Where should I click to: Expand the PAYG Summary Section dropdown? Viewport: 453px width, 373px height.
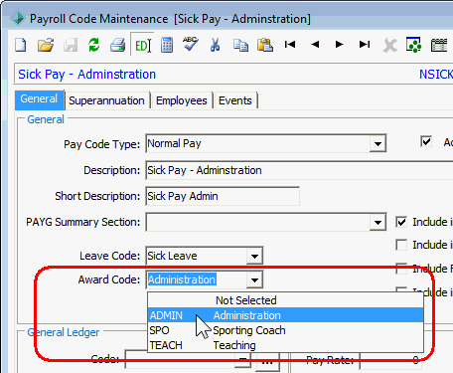(x=377, y=222)
